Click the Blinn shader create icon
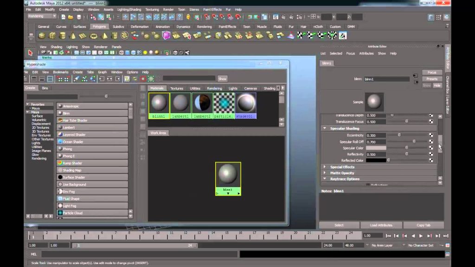 [x=60, y=113]
